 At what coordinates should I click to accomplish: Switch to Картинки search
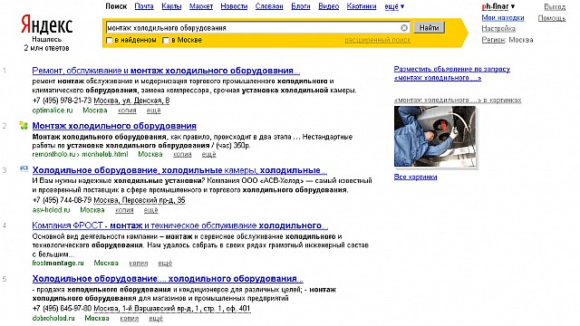[x=362, y=6]
